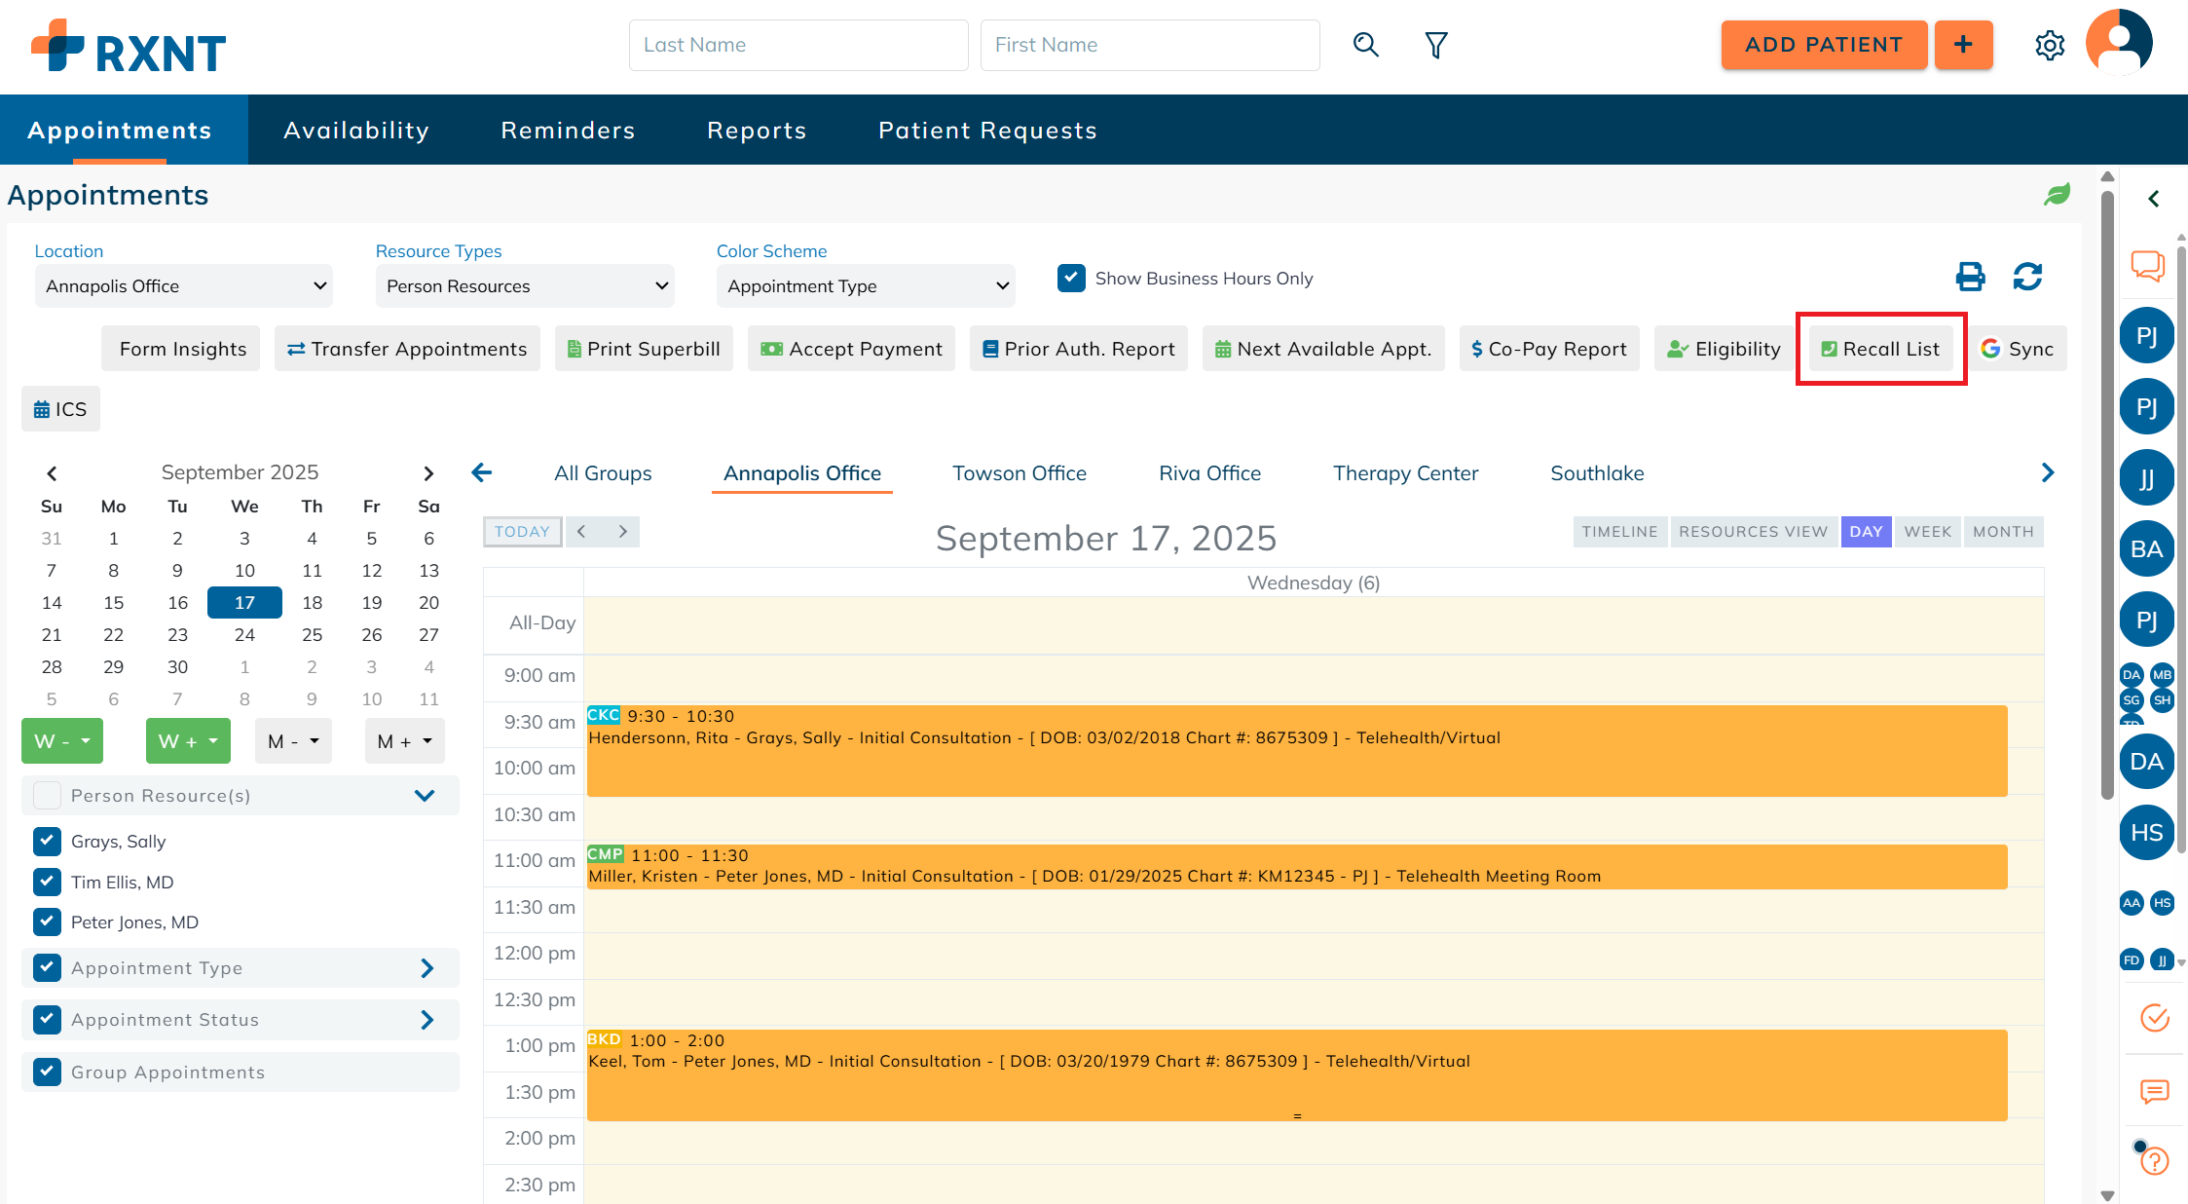Open the chat messages sidebar icon

(x=2146, y=265)
